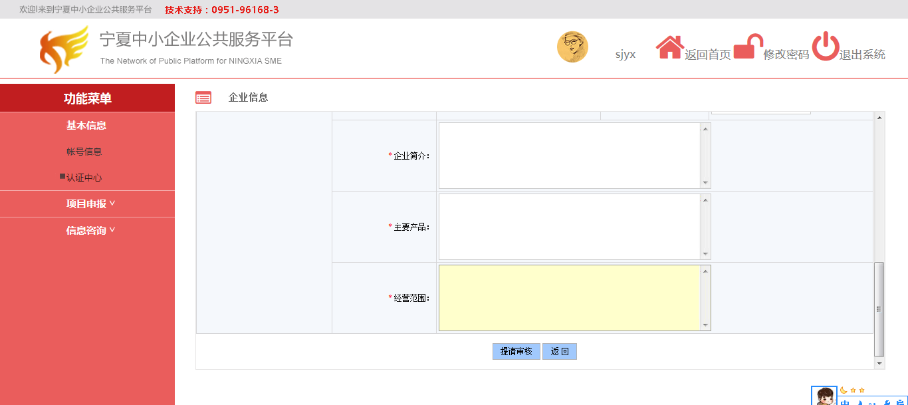Image resolution: width=908 pixels, height=405 pixels.
Task: Click into the yellow 经营范围 text area
Action: [570, 298]
